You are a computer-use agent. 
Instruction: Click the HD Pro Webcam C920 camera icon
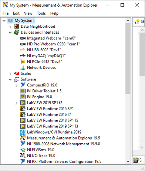click(x=23, y=44)
